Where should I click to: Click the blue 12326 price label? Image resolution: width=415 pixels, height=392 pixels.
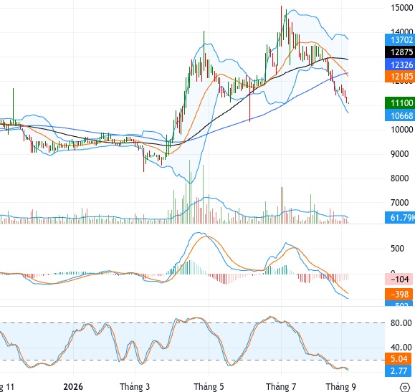click(x=400, y=64)
